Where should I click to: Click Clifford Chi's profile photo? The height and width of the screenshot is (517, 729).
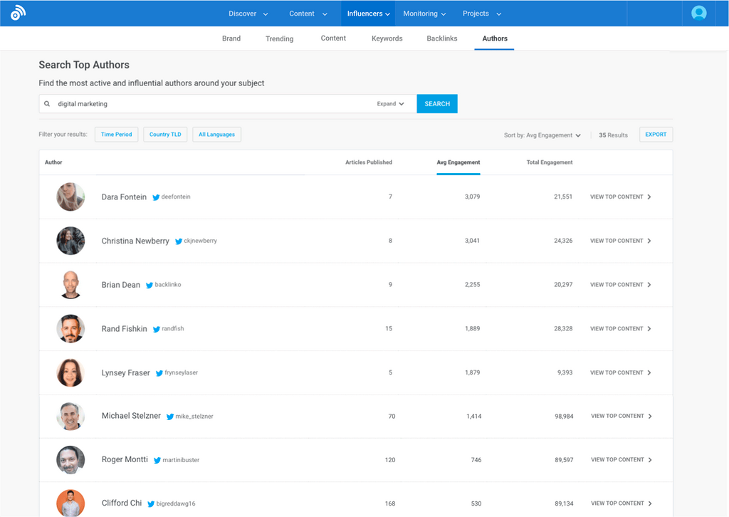pyautogui.click(x=70, y=503)
